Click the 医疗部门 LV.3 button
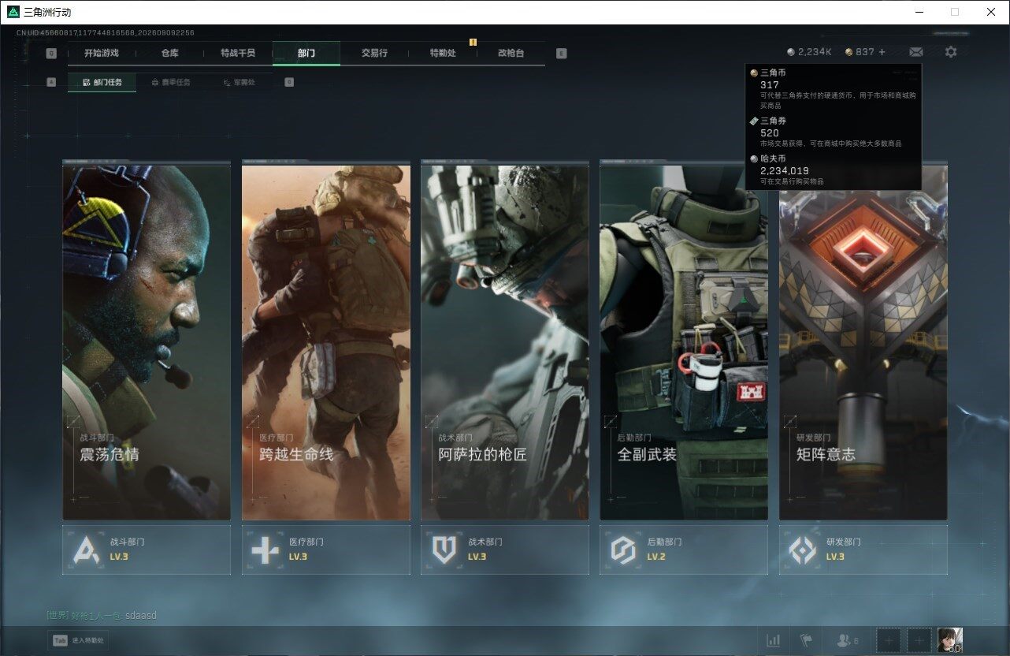This screenshot has height=656, width=1010. point(326,550)
